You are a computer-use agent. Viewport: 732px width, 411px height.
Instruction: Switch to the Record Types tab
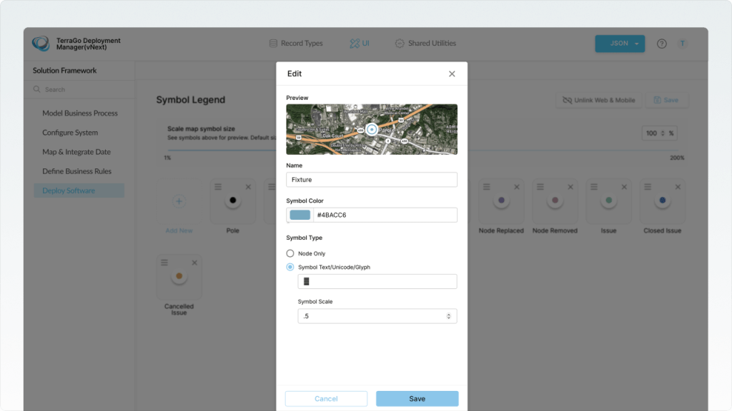(x=295, y=44)
